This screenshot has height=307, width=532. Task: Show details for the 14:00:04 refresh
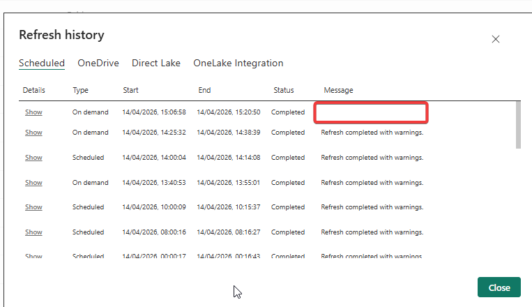(x=33, y=158)
